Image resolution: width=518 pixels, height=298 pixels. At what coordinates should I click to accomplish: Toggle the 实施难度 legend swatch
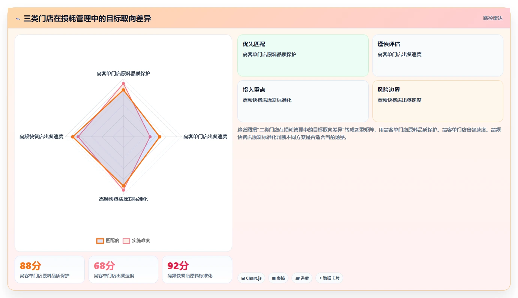click(126, 241)
